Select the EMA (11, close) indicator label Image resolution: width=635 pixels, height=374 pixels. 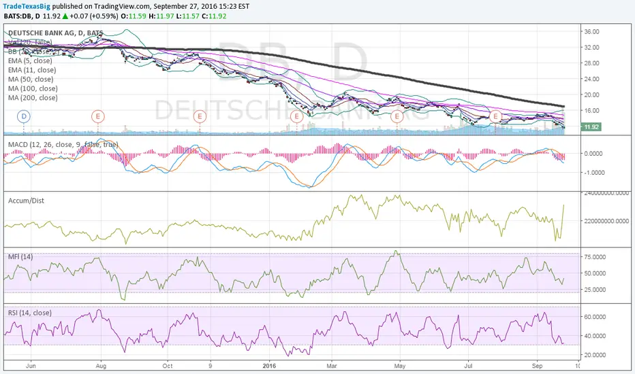32,70
